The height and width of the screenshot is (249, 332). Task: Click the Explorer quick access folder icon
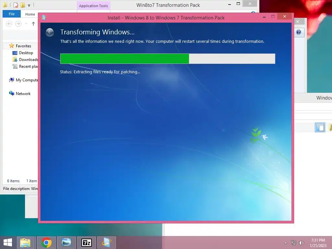click(5, 5)
